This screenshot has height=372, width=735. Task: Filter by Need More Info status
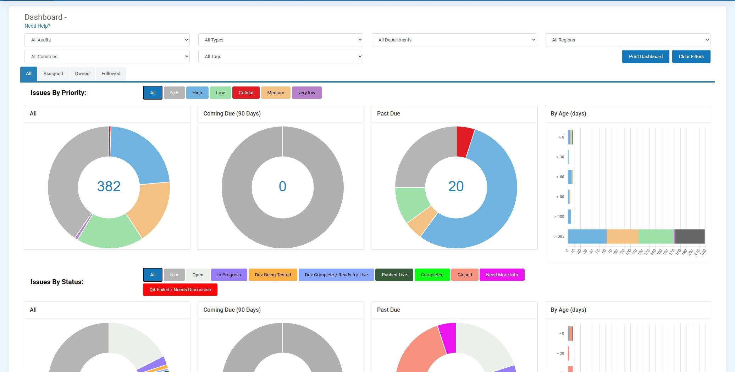[x=502, y=275]
